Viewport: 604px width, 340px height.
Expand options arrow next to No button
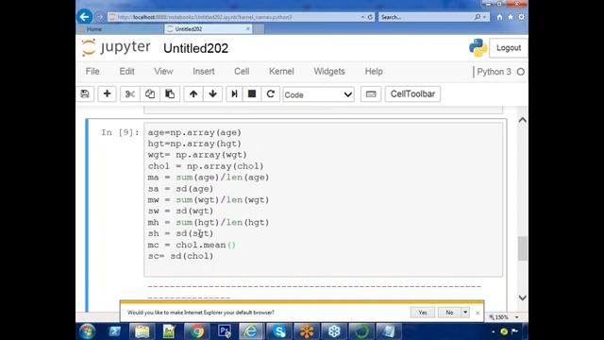coord(465,313)
